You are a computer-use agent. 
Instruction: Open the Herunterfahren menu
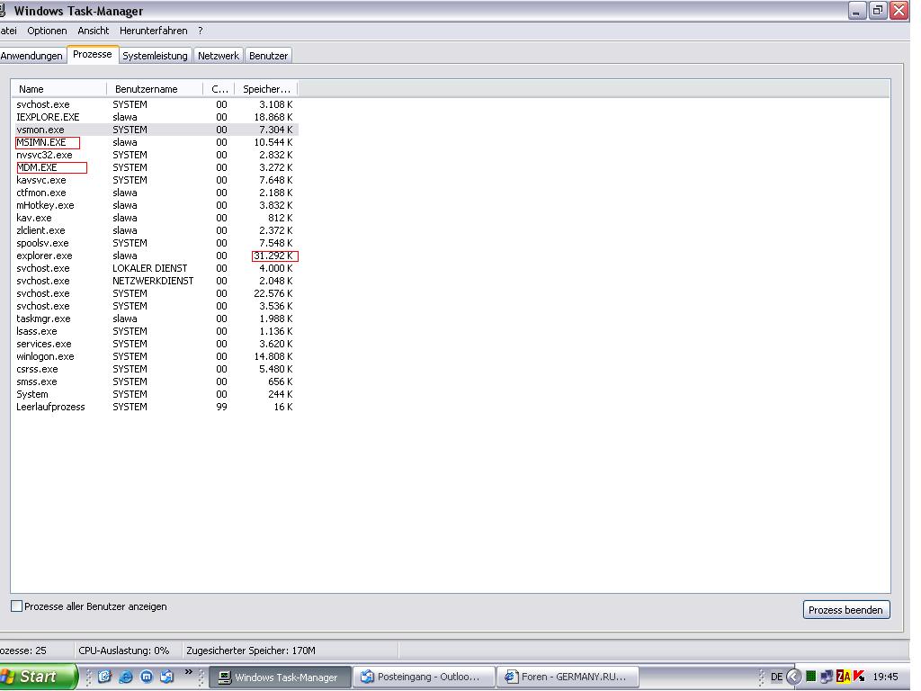(x=153, y=31)
